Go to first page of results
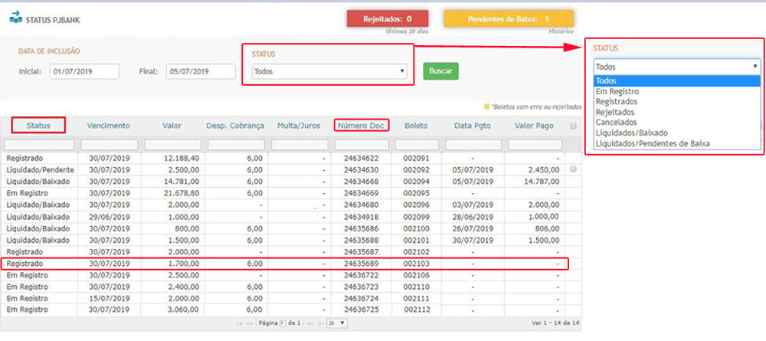The width and height of the screenshot is (766, 341). [239, 324]
